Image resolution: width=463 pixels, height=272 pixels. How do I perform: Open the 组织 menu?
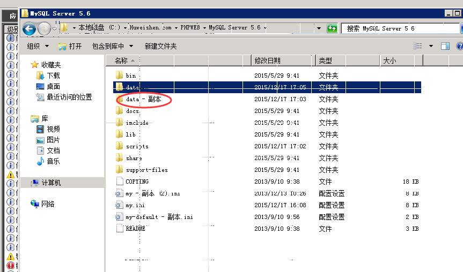(38, 46)
